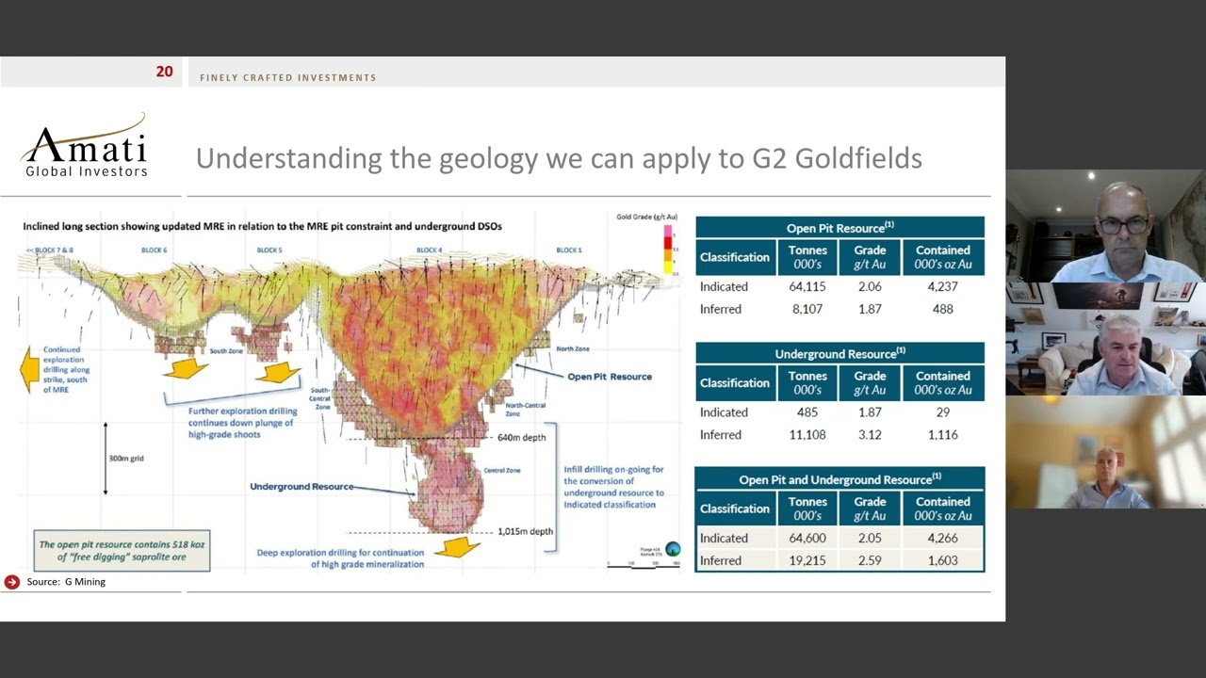Select the middle participant video thumbnail

tap(1105, 339)
